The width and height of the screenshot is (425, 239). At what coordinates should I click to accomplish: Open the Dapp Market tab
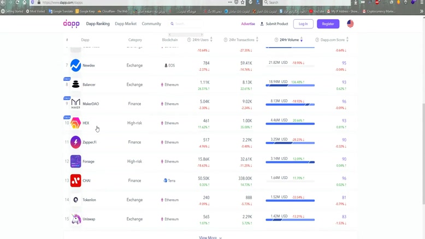[x=126, y=24]
